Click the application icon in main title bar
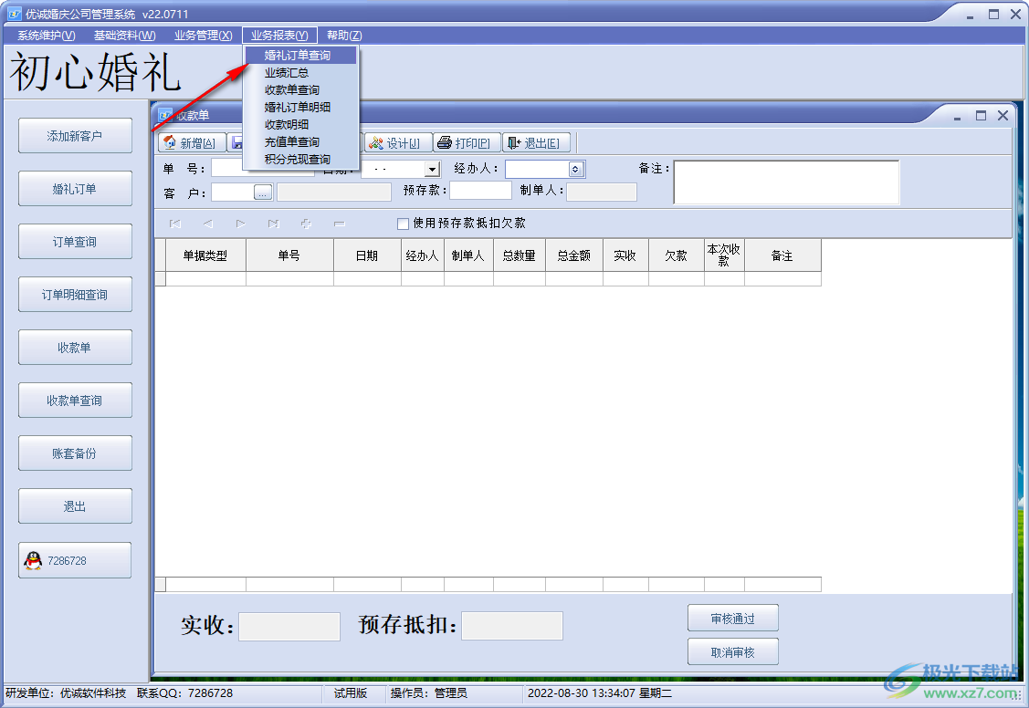The image size is (1029, 708). point(15,14)
